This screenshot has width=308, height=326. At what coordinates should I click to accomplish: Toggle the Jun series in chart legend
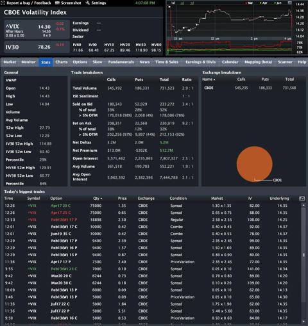coord(278,3)
